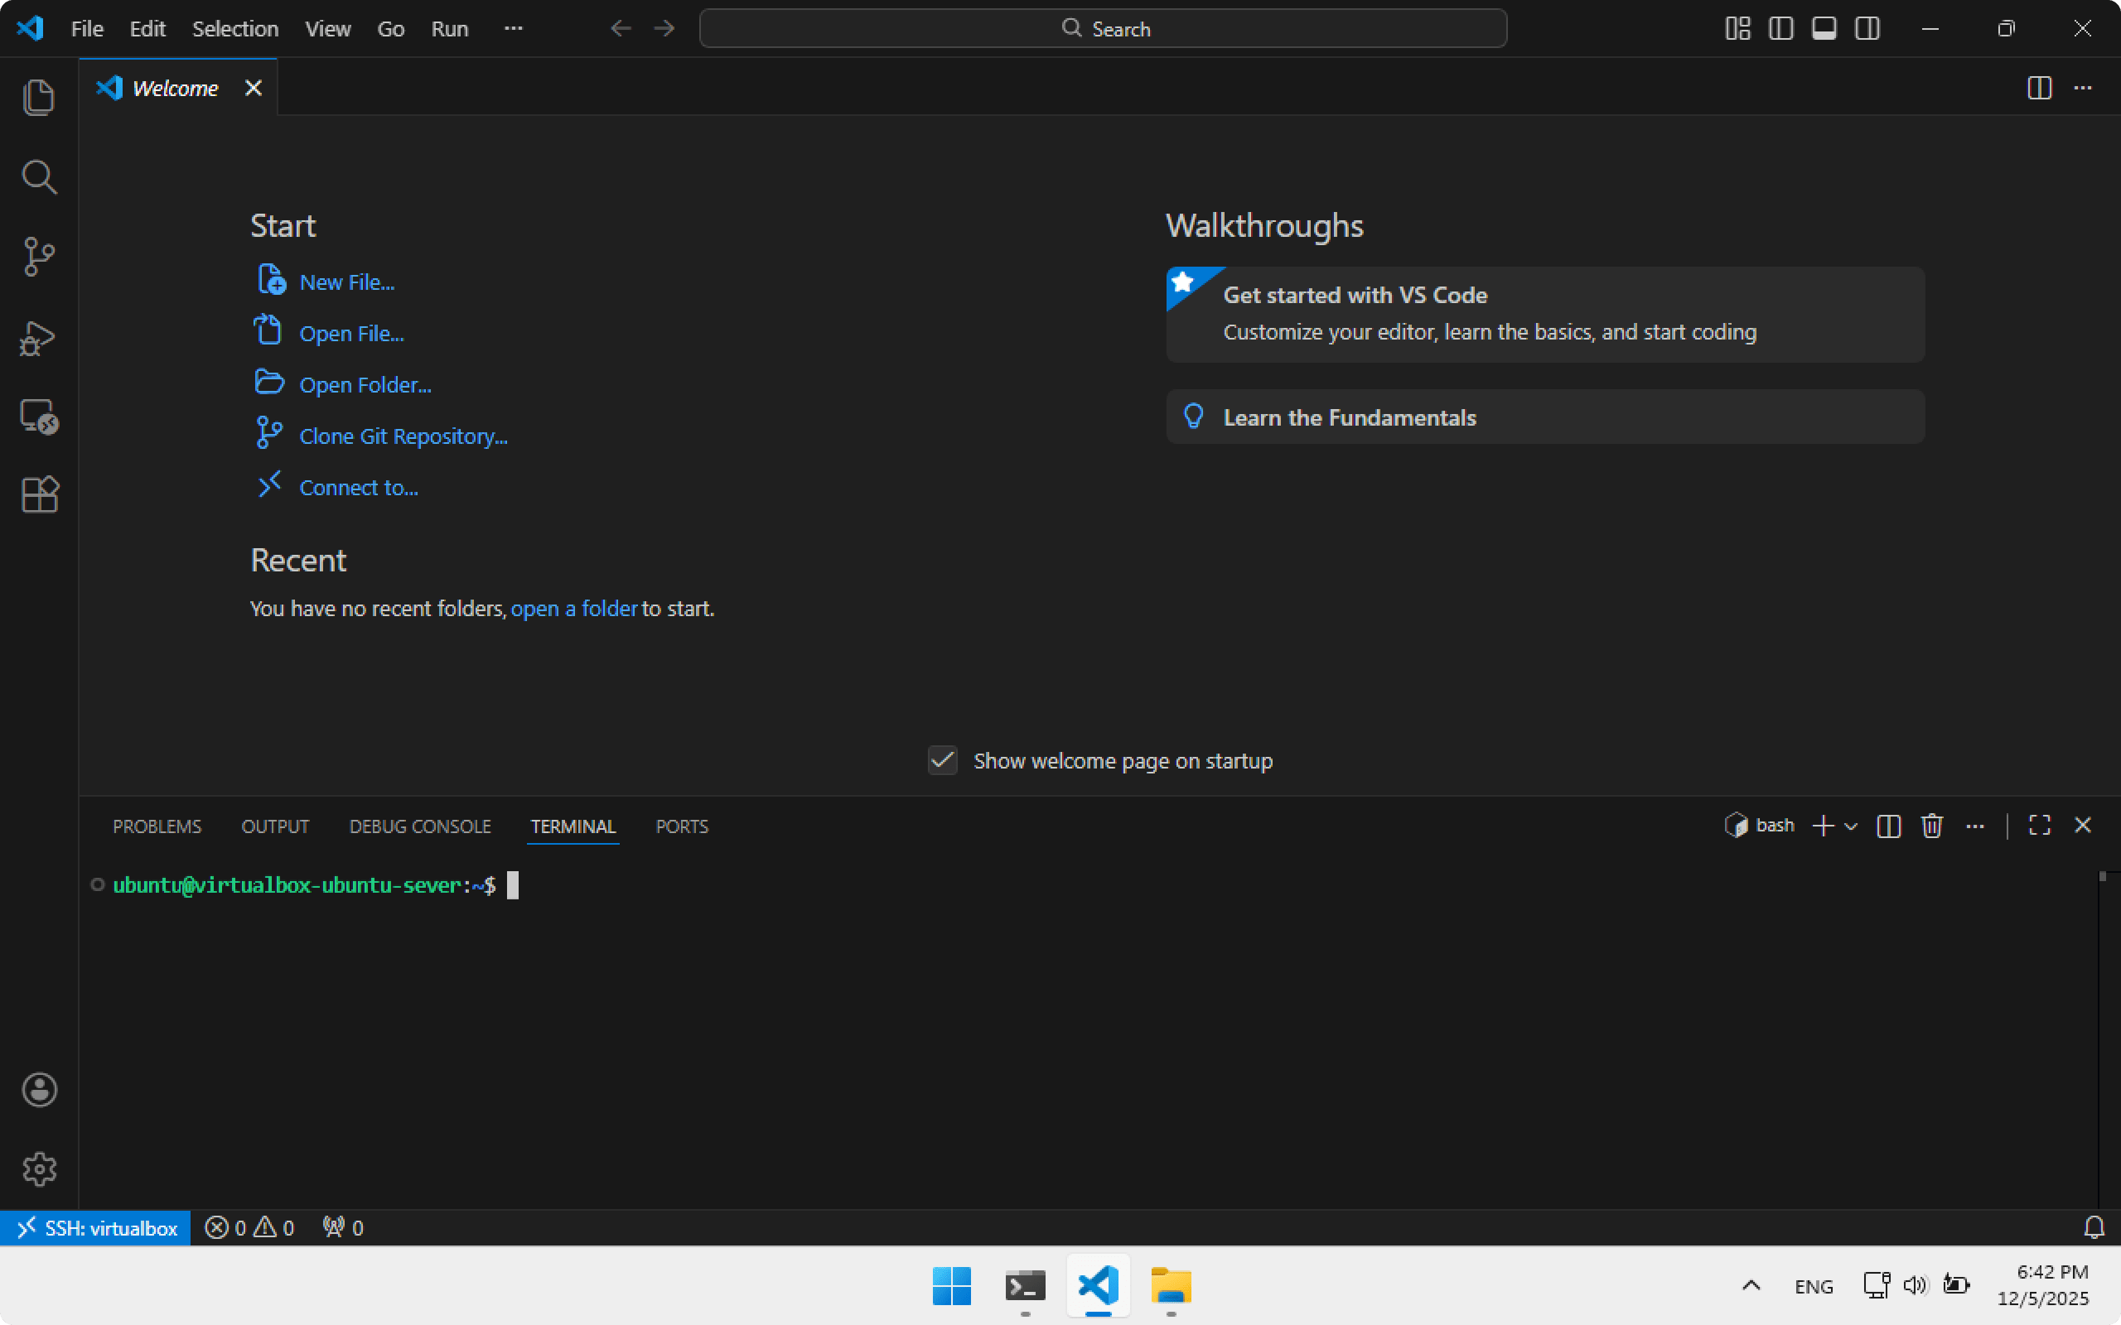2121x1325 pixels.
Task: Open the Selection menu
Action: pos(235,29)
